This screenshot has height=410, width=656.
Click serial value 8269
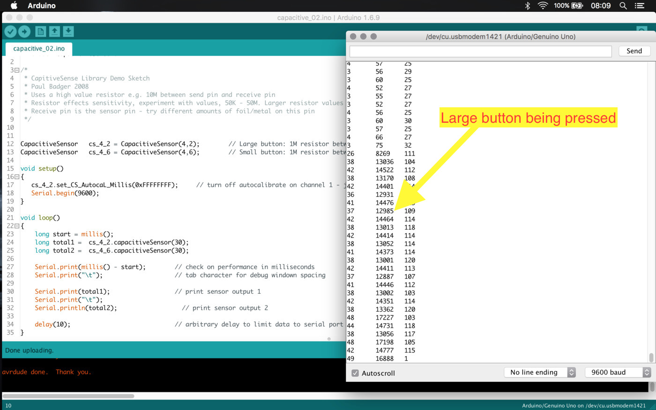[383, 154]
